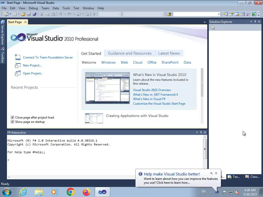263x197 pixels.
Task: Open Google Chrome from the taskbar
Action: pyautogui.click(x=70, y=192)
